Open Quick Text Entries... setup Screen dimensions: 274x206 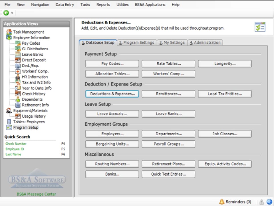(168, 174)
